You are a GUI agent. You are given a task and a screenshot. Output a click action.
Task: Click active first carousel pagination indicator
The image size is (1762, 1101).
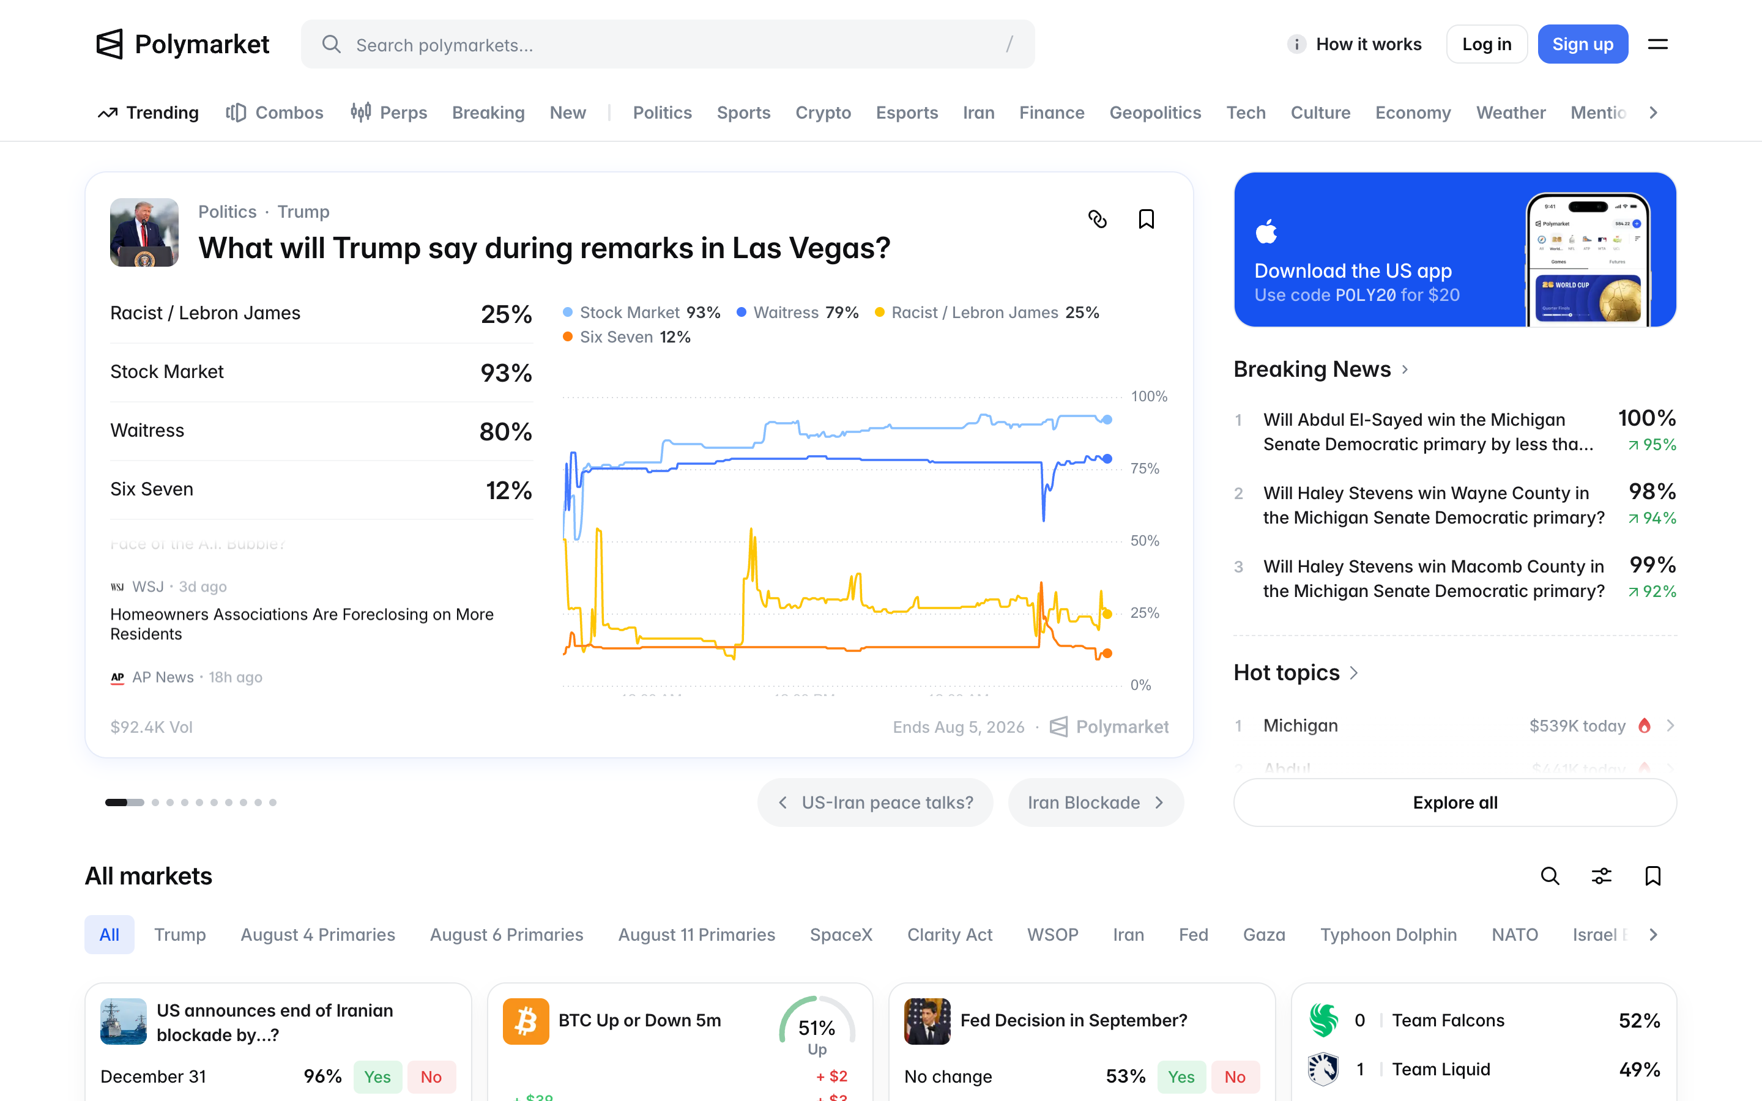coord(125,803)
